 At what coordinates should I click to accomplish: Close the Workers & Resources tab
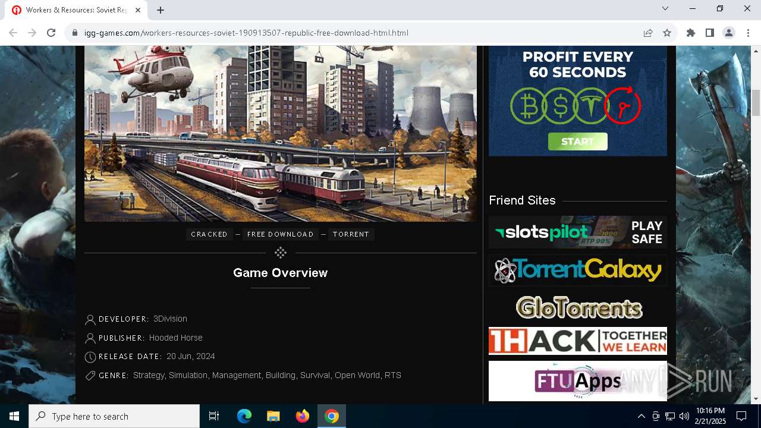[138, 10]
